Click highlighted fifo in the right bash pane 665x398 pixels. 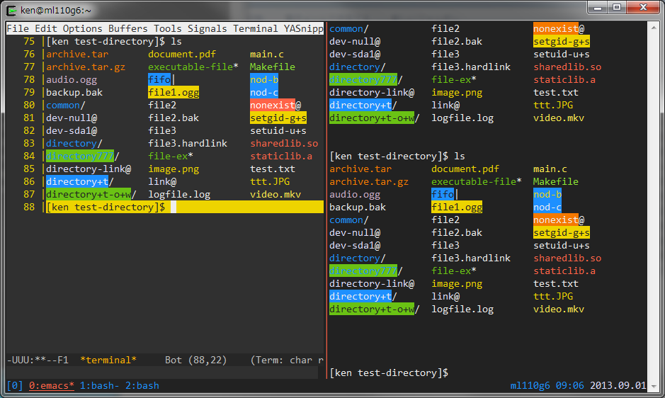(443, 194)
